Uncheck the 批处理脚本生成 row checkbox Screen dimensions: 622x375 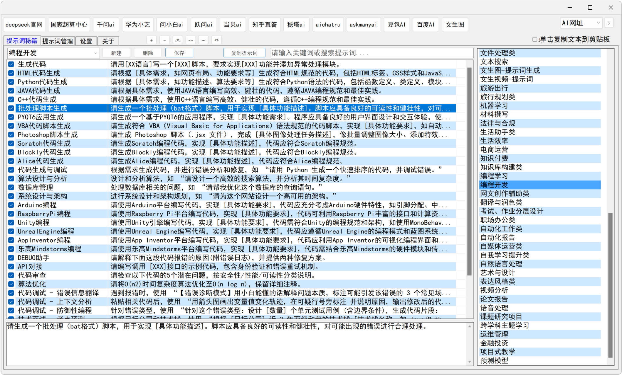coord(11,108)
